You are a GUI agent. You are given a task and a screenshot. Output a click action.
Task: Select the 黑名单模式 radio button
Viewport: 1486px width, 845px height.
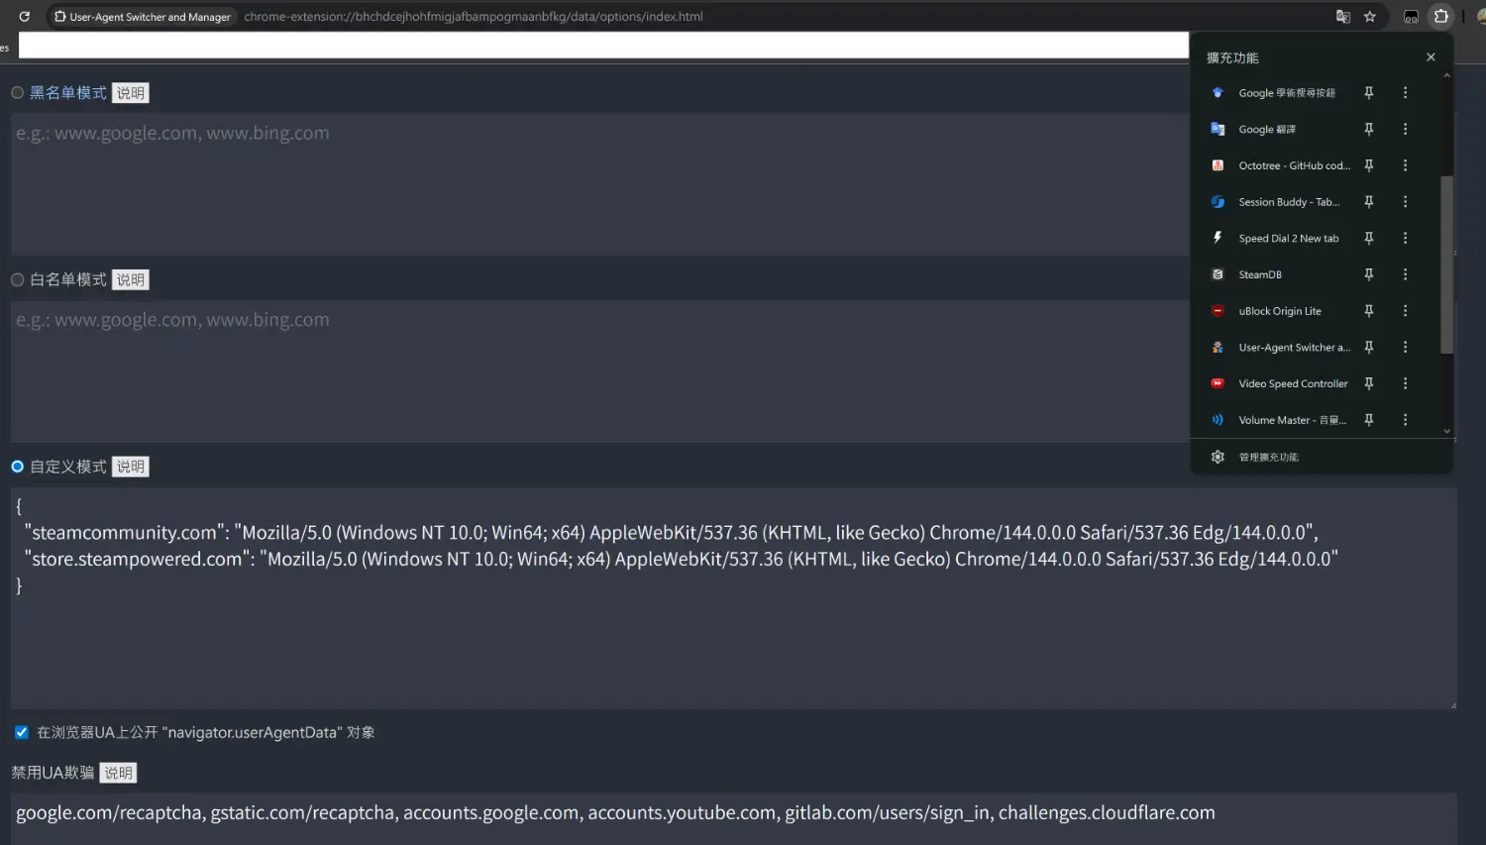(x=18, y=93)
